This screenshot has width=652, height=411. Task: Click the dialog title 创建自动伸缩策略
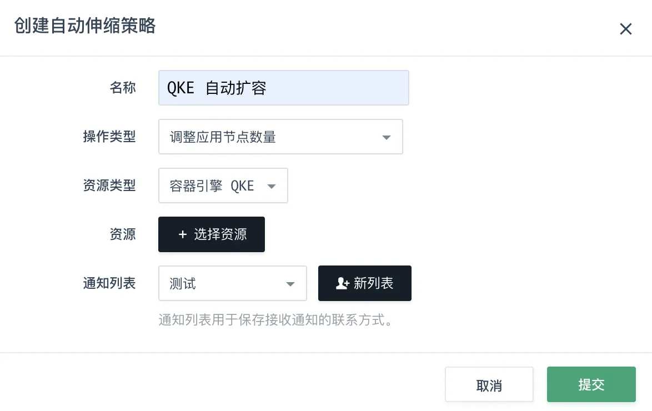click(85, 26)
